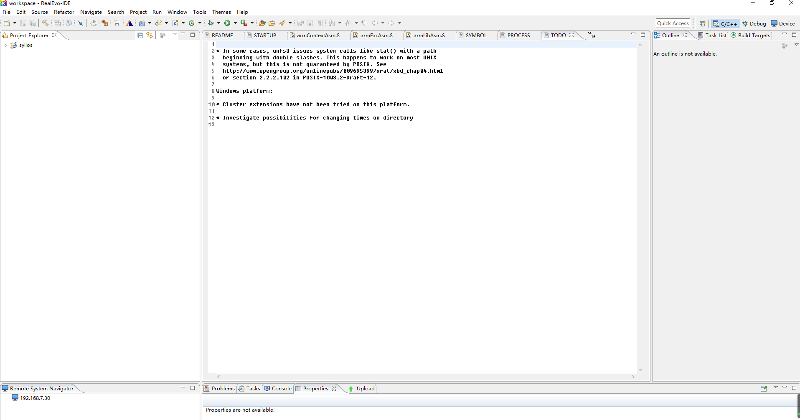The height and width of the screenshot is (420, 800).
Task: Click the editor vertical scrollbar down arrow
Action: click(640, 370)
